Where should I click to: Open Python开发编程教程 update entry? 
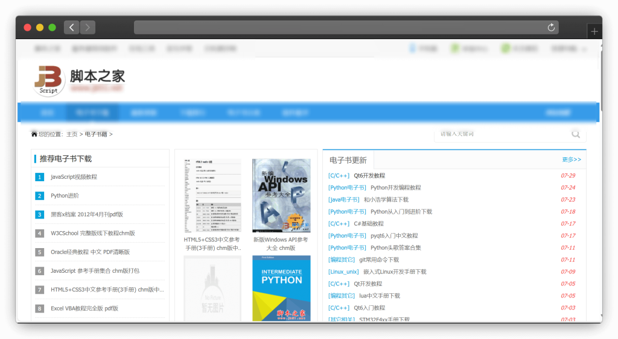coord(396,188)
